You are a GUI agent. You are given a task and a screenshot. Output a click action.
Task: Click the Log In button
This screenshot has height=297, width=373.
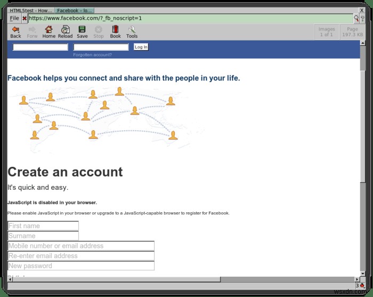[141, 47]
